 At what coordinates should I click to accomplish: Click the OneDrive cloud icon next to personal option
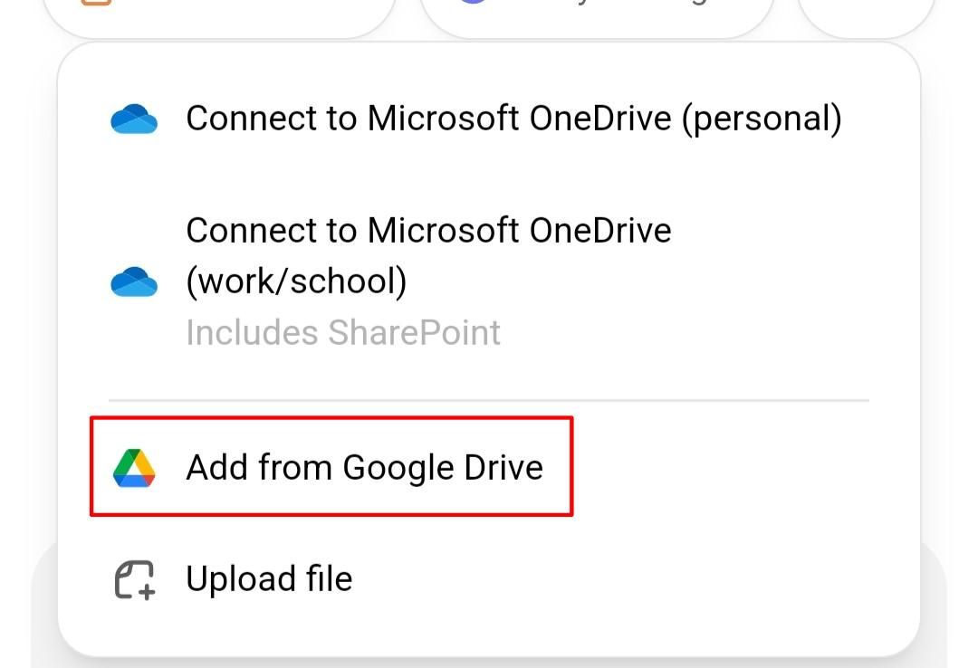pos(134,118)
